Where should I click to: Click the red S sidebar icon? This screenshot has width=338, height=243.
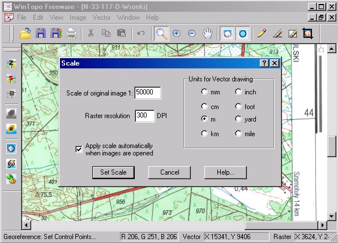(11, 79)
